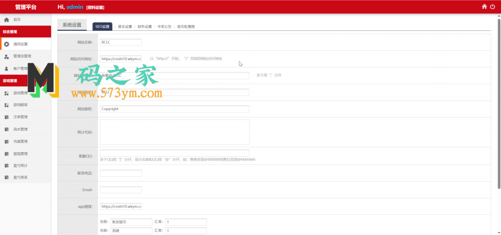The image size is (501, 235).
Task: Click the users icon next to 管理员管理
Action: [x=6, y=56]
